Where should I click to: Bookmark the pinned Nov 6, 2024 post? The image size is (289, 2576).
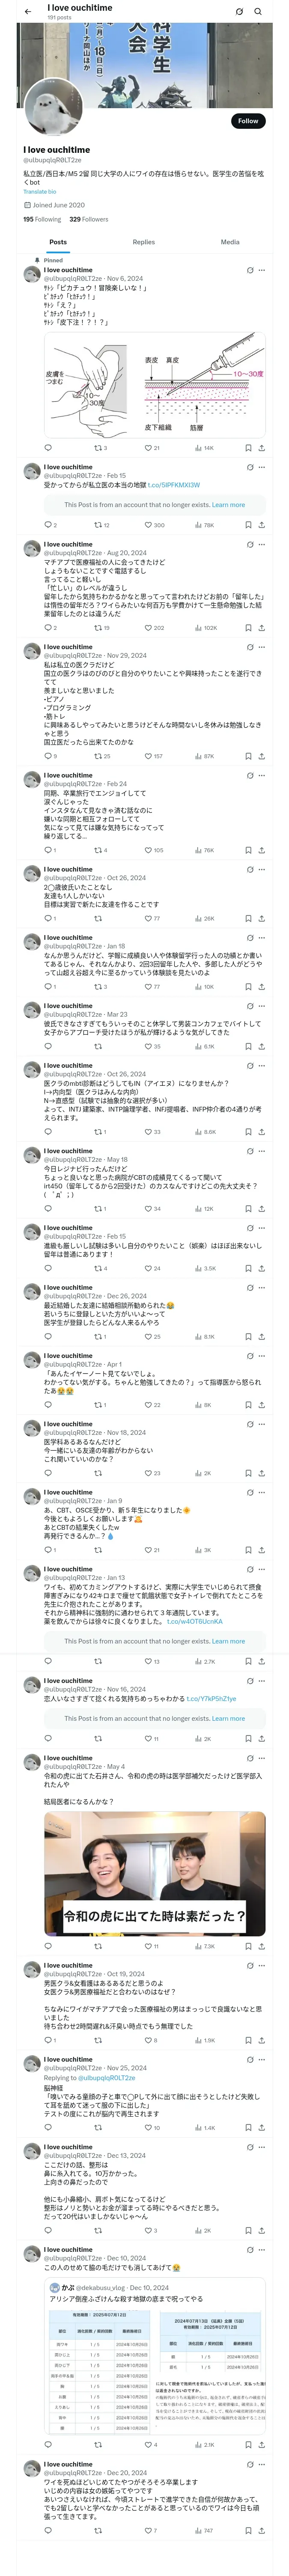tap(248, 448)
